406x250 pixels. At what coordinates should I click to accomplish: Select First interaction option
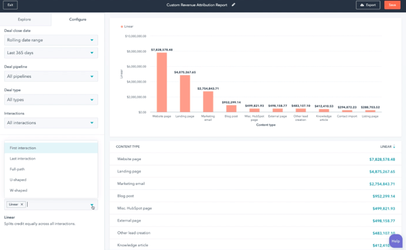pyautogui.click(x=51, y=148)
